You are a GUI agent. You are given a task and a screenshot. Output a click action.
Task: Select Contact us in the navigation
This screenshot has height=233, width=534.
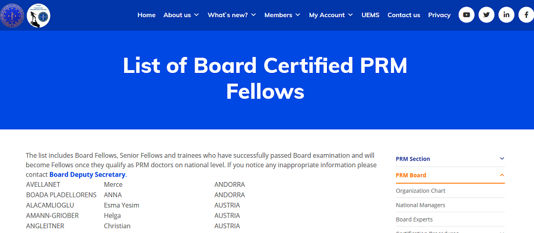pyautogui.click(x=403, y=15)
